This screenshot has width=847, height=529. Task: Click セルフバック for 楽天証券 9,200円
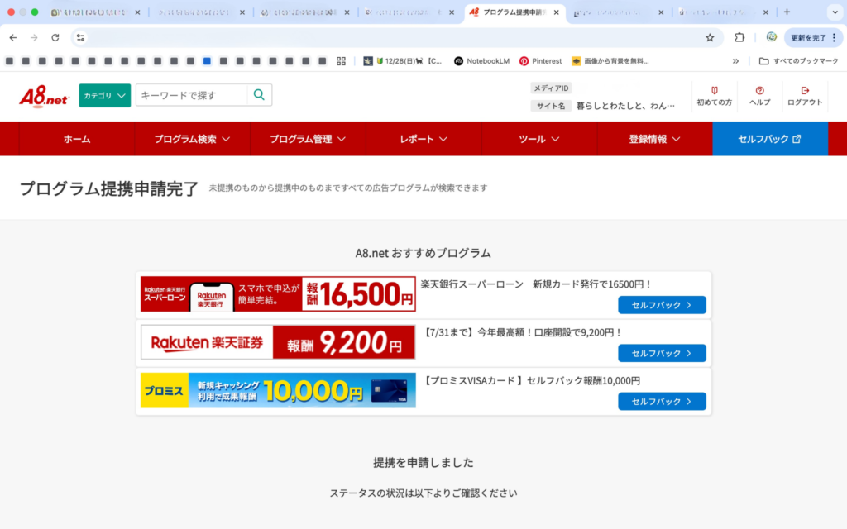tap(662, 353)
